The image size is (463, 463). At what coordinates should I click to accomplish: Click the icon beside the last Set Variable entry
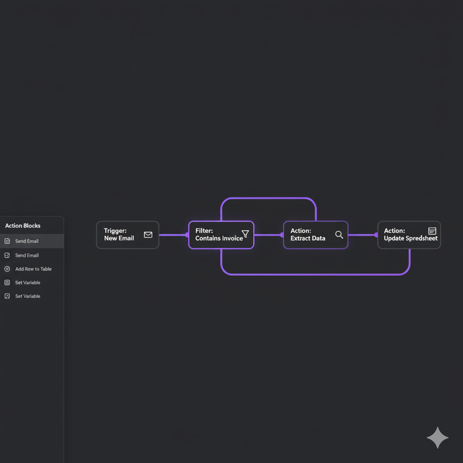coord(6,296)
